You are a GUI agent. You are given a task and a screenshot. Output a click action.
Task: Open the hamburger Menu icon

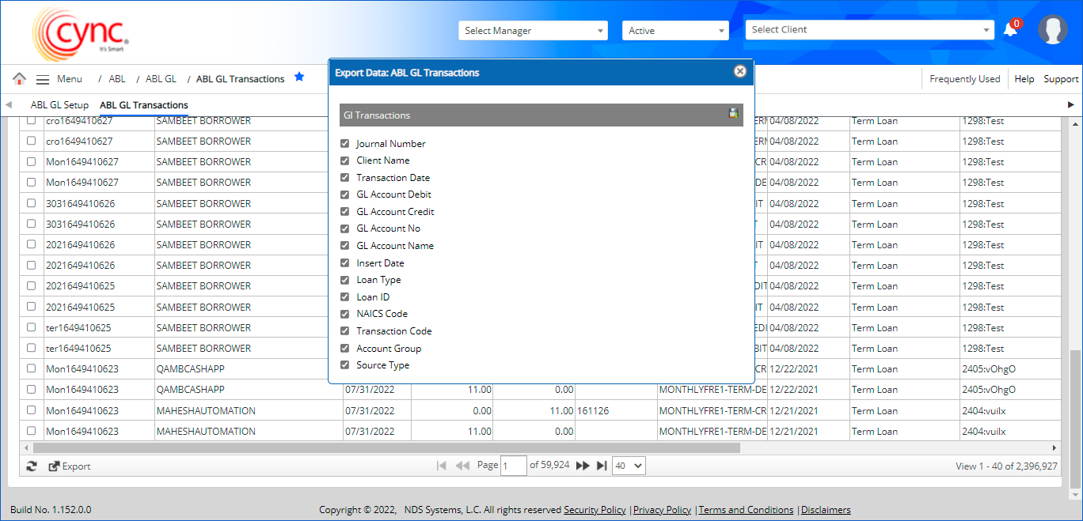43,79
